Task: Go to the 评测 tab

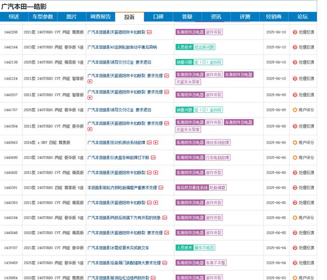Action: coord(245,17)
